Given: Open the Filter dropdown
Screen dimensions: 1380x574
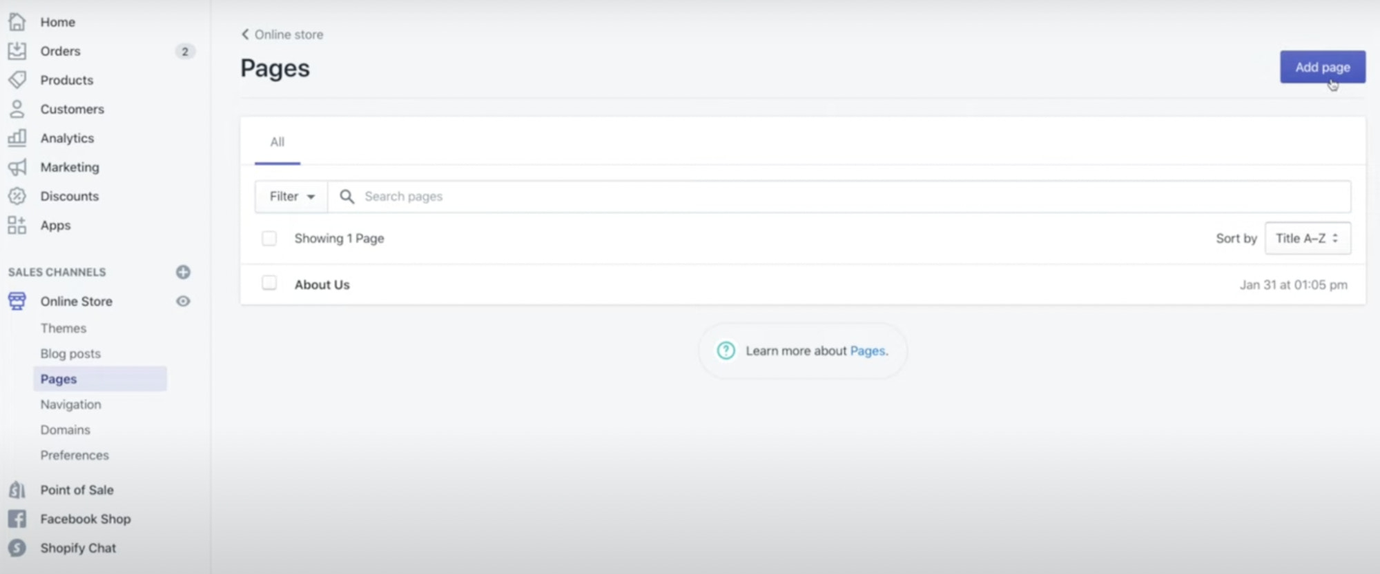Looking at the screenshot, I should tap(291, 197).
